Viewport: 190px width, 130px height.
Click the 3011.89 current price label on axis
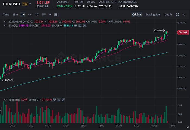tap(182, 32)
